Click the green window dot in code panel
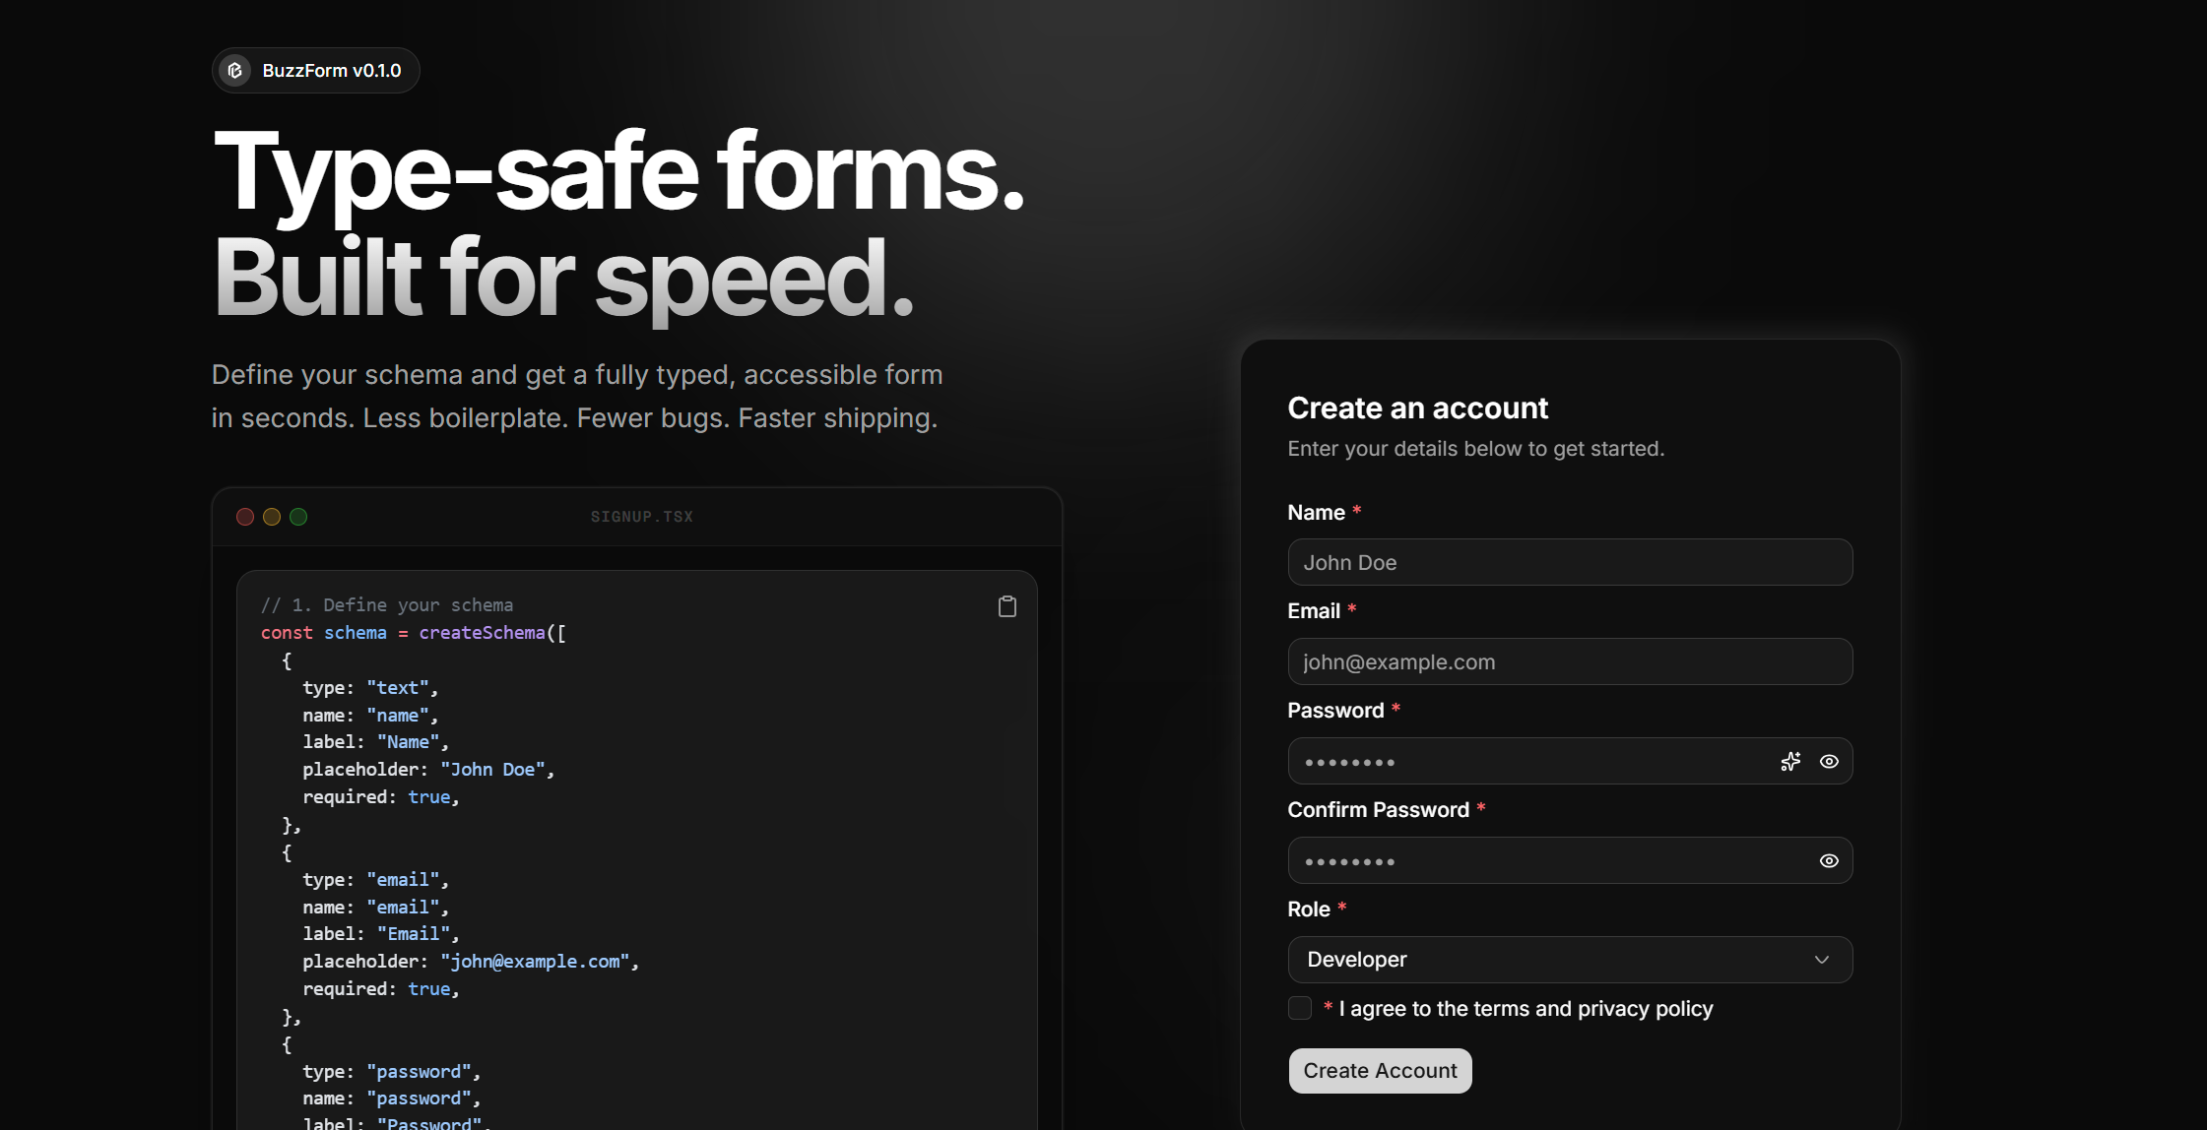 click(298, 517)
